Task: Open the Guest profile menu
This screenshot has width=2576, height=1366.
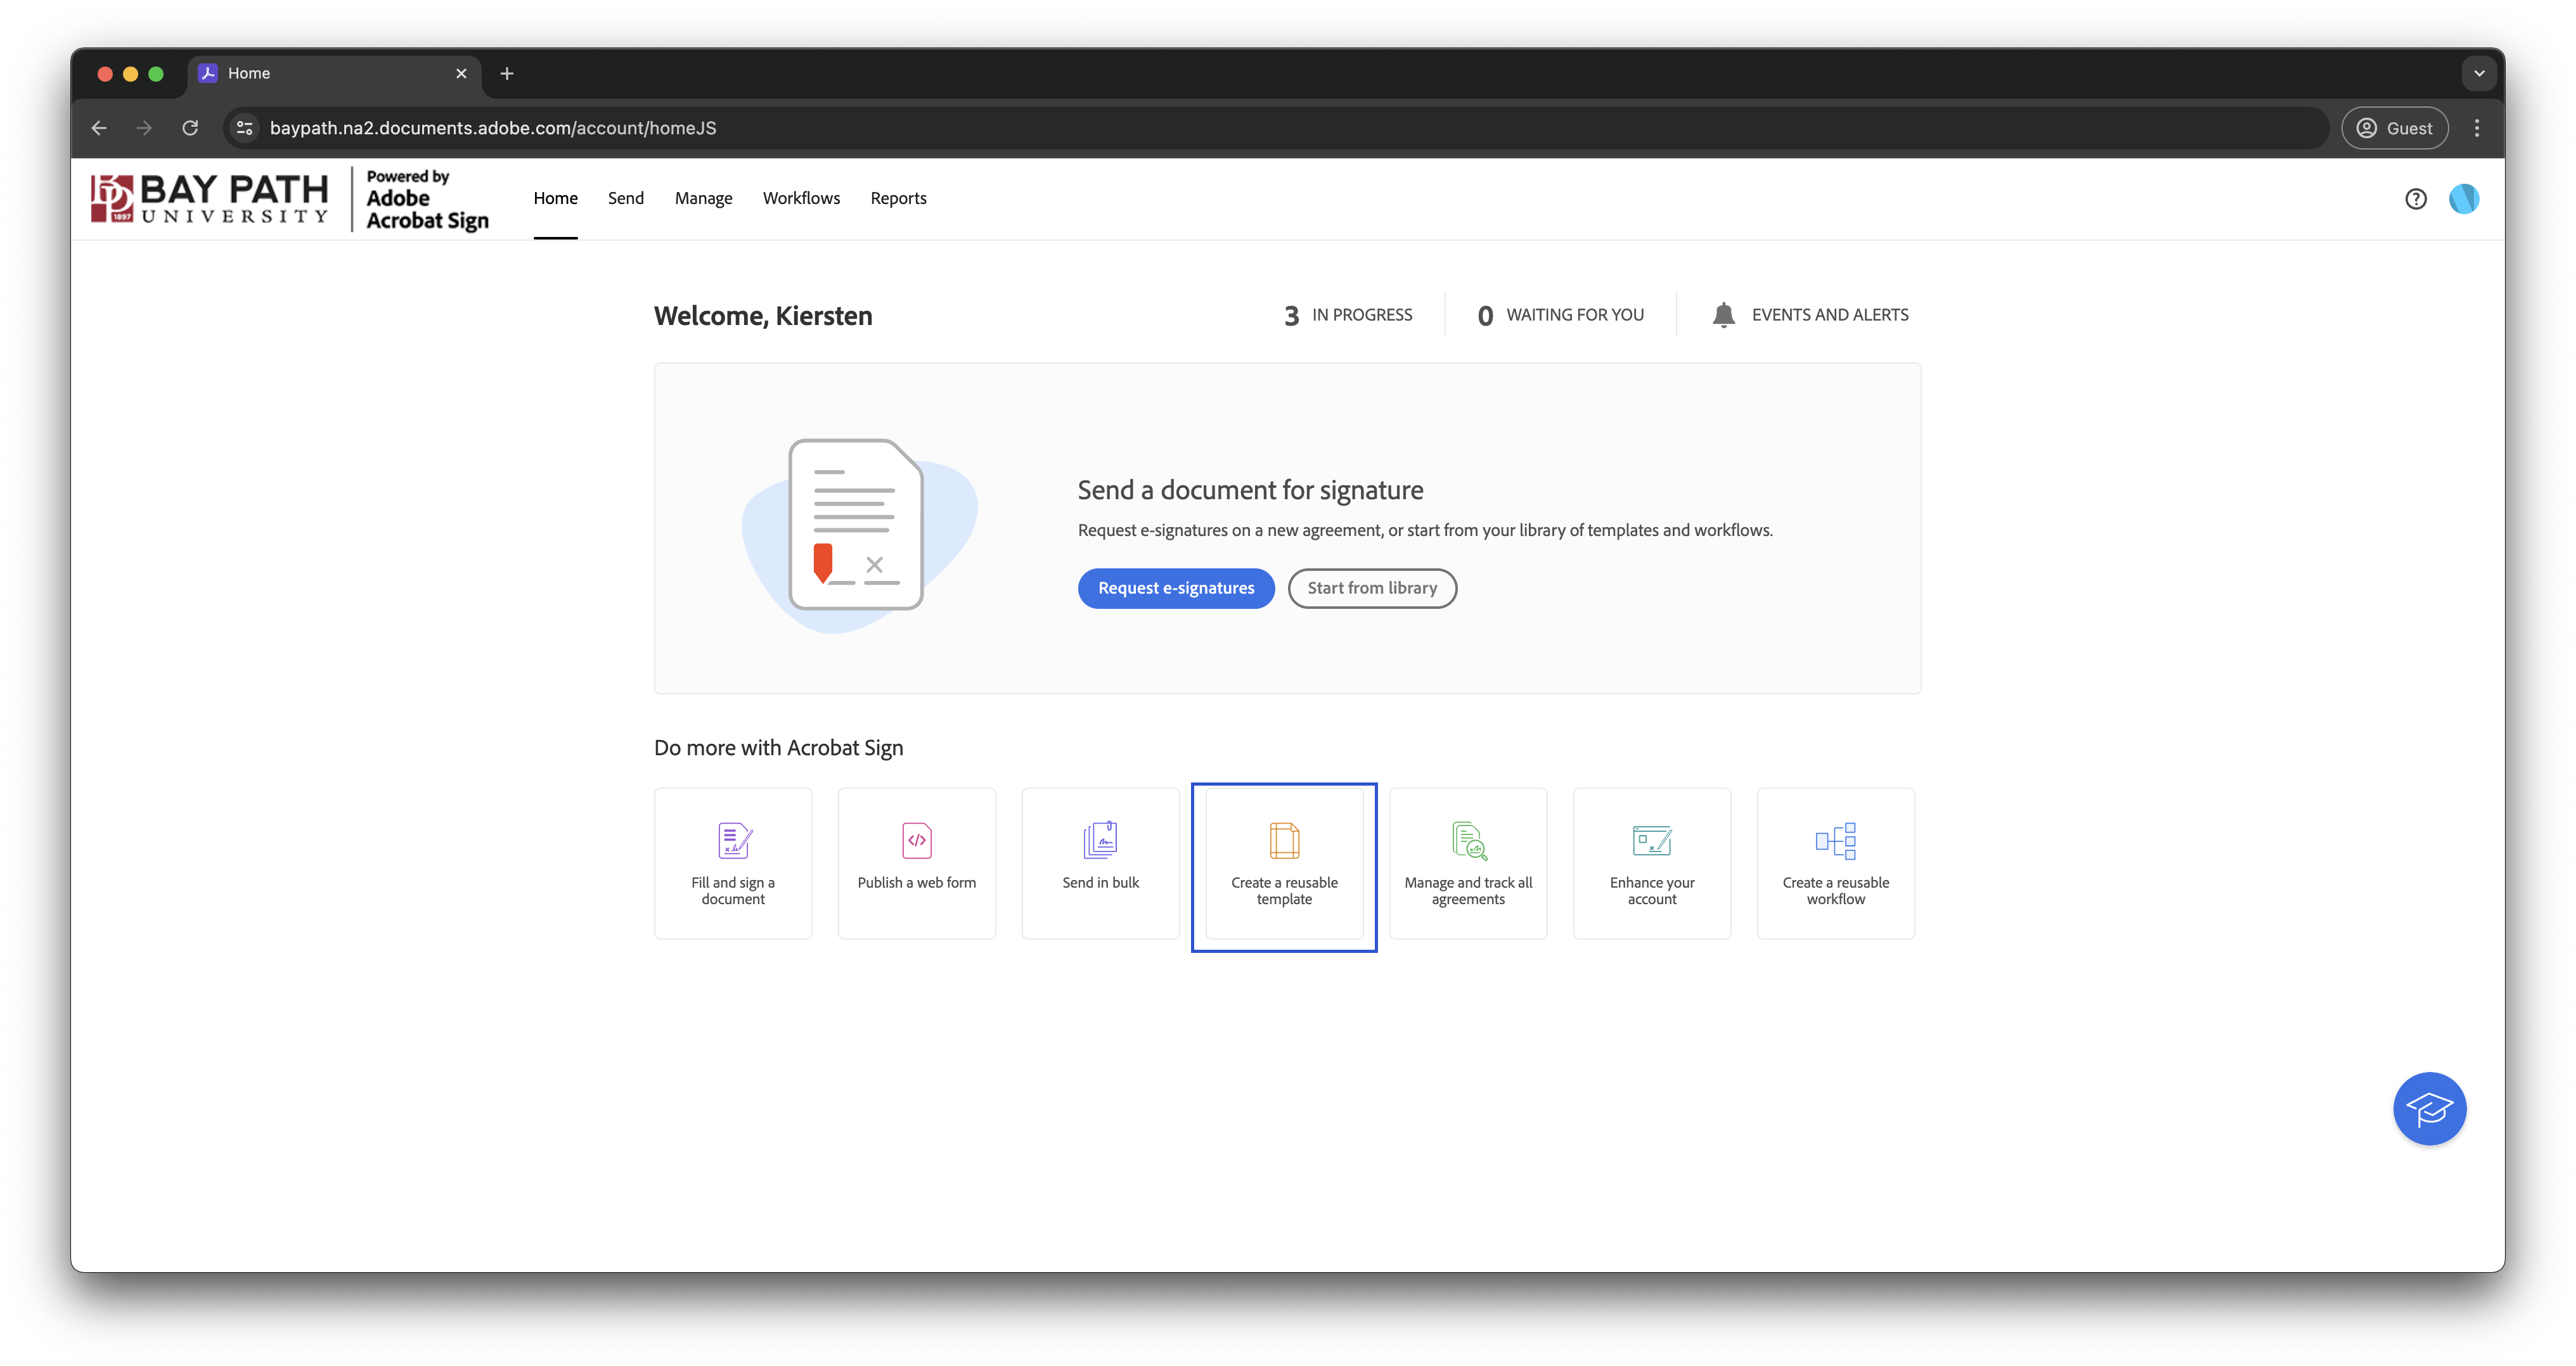Action: pyautogui.click(x=2395, y=128)
